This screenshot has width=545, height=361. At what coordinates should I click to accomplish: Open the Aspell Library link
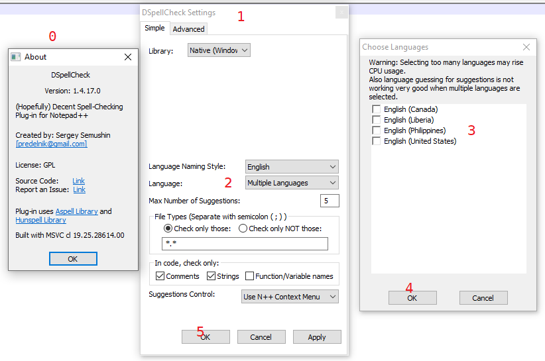pos(76,211)
